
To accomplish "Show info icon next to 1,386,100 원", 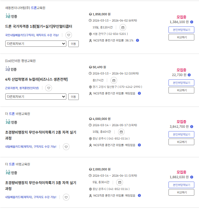I will click(192, 22).
